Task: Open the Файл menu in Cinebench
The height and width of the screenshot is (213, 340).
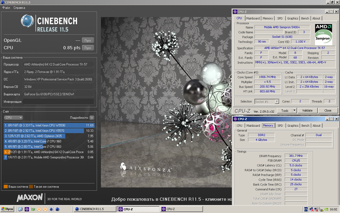Action: coord(6,8)
